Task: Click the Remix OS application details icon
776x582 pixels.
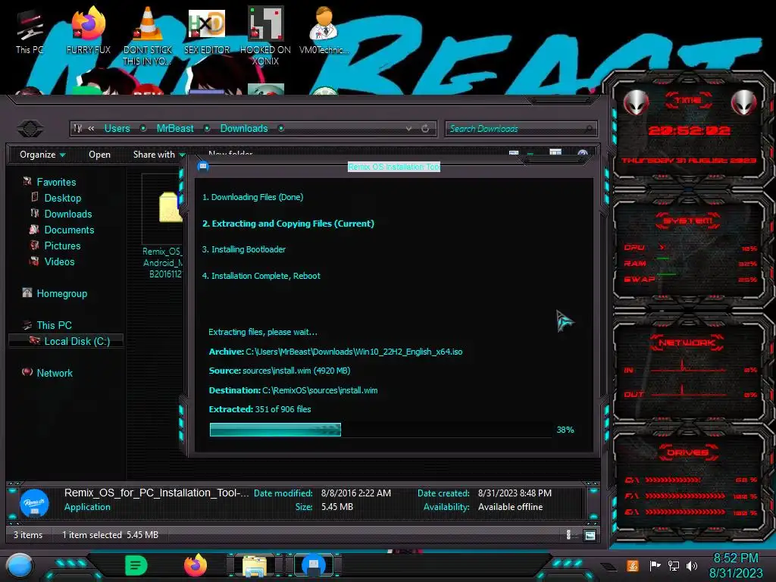Action: click(34, 503)
